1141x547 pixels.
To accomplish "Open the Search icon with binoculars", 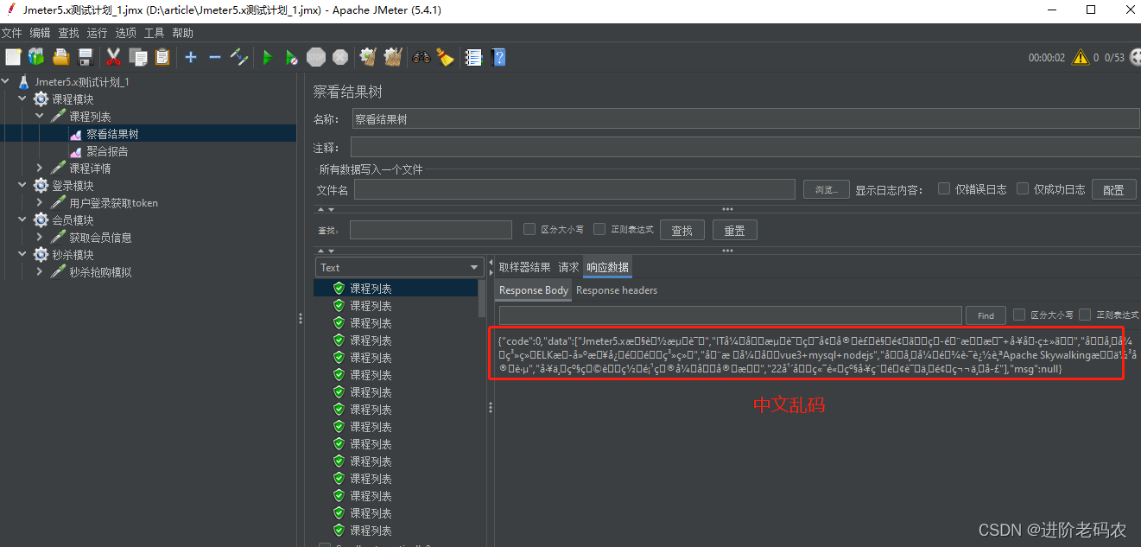I will (422, 57).
